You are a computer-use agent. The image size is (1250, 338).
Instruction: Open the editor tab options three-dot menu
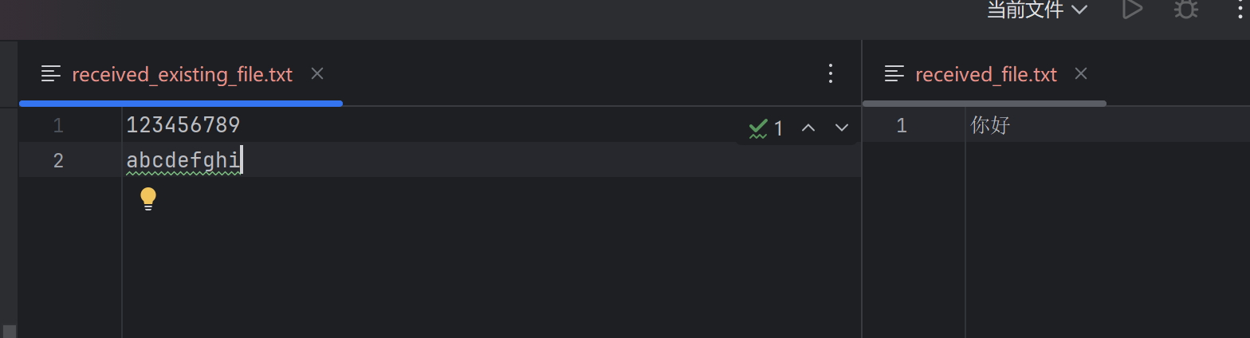point(831,74)
